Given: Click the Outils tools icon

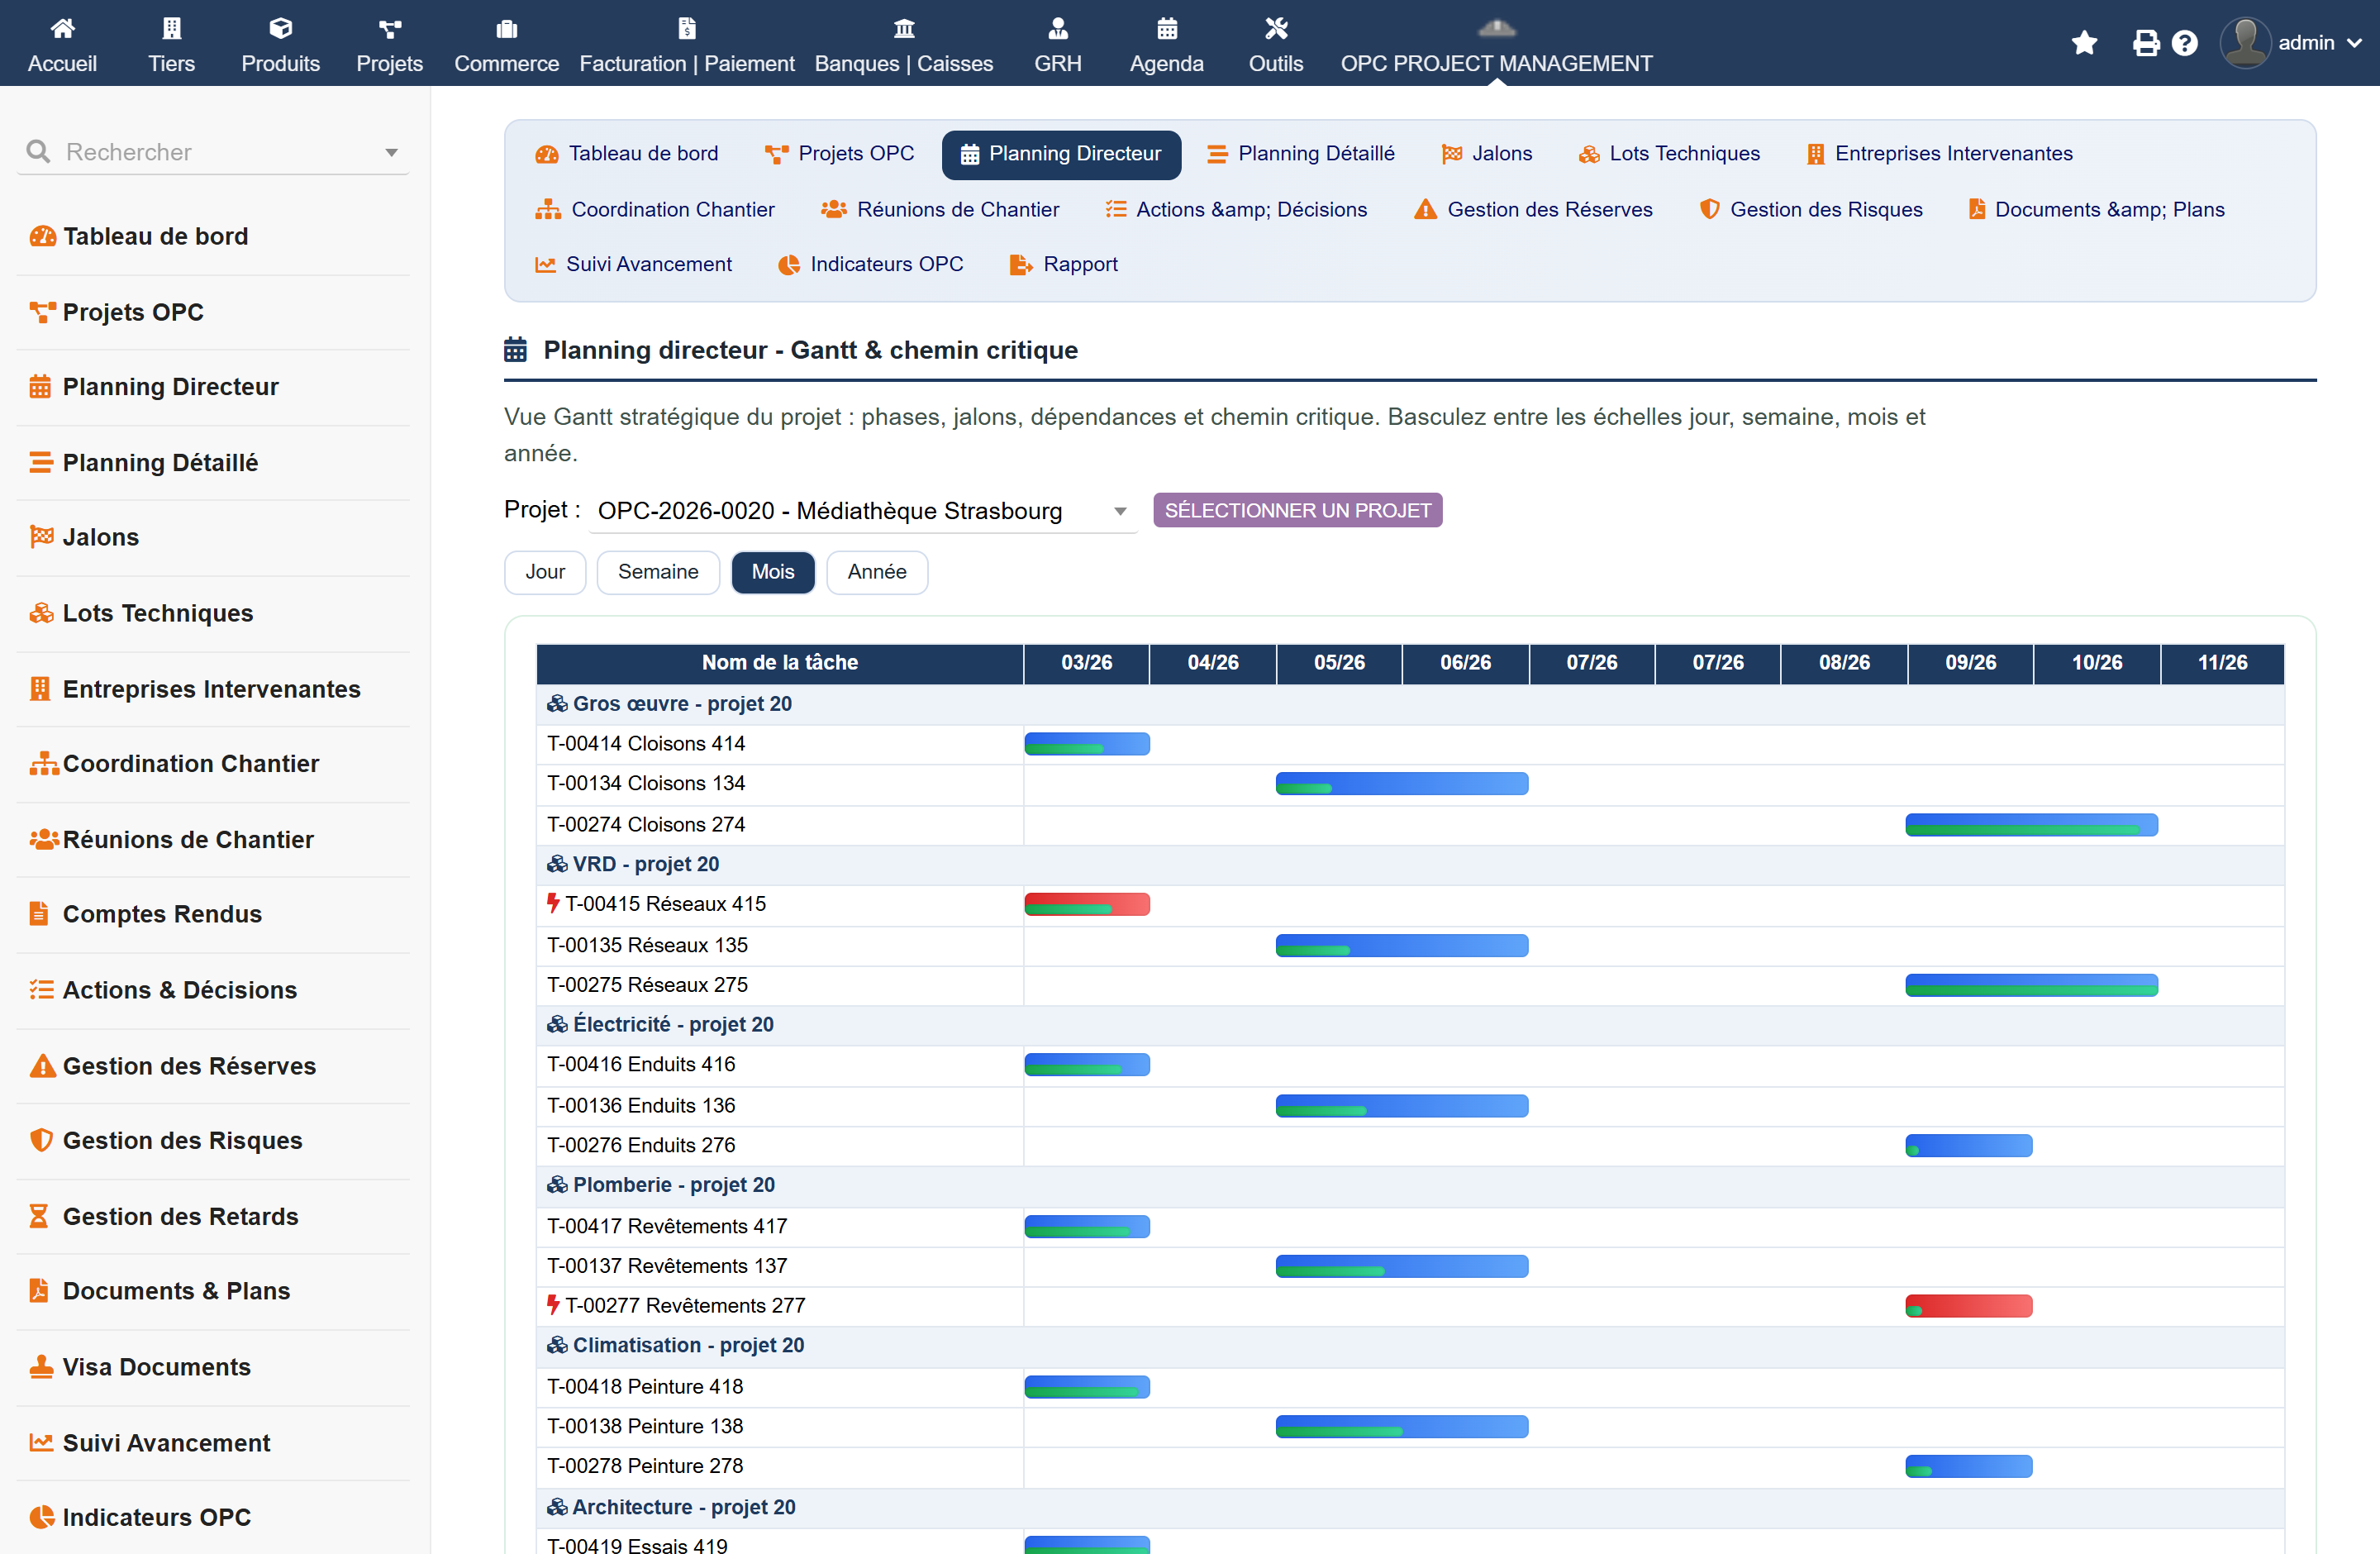Looking at the screenshot, I should click(x=1275, y=28).
